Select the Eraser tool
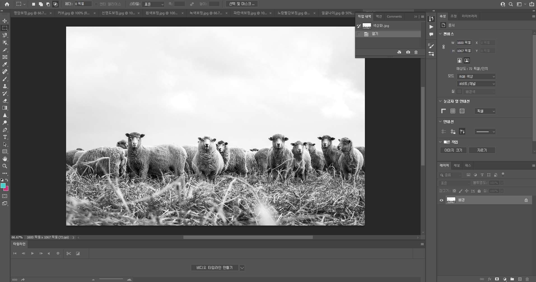The width and height of the screenshot is (536, 282). pyautogui.click(x=5, y=101)
